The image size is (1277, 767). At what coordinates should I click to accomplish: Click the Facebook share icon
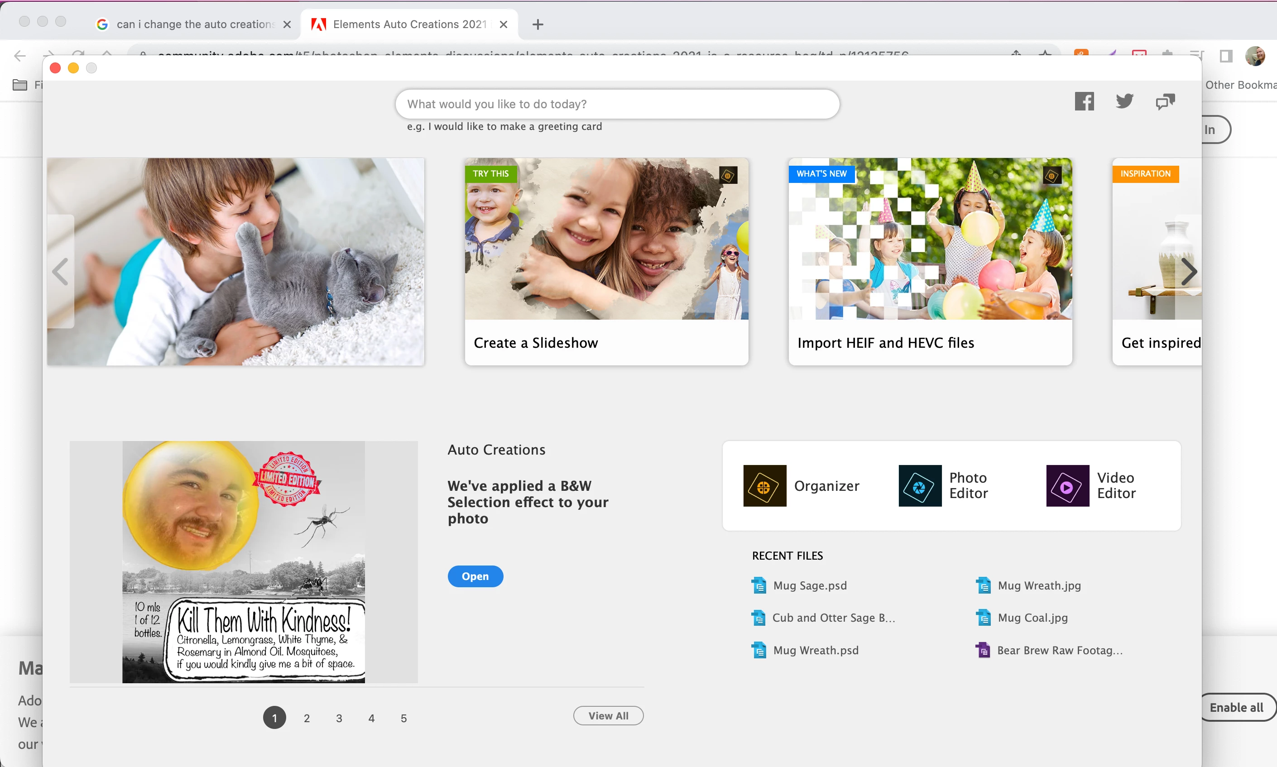coord(1084,101)
